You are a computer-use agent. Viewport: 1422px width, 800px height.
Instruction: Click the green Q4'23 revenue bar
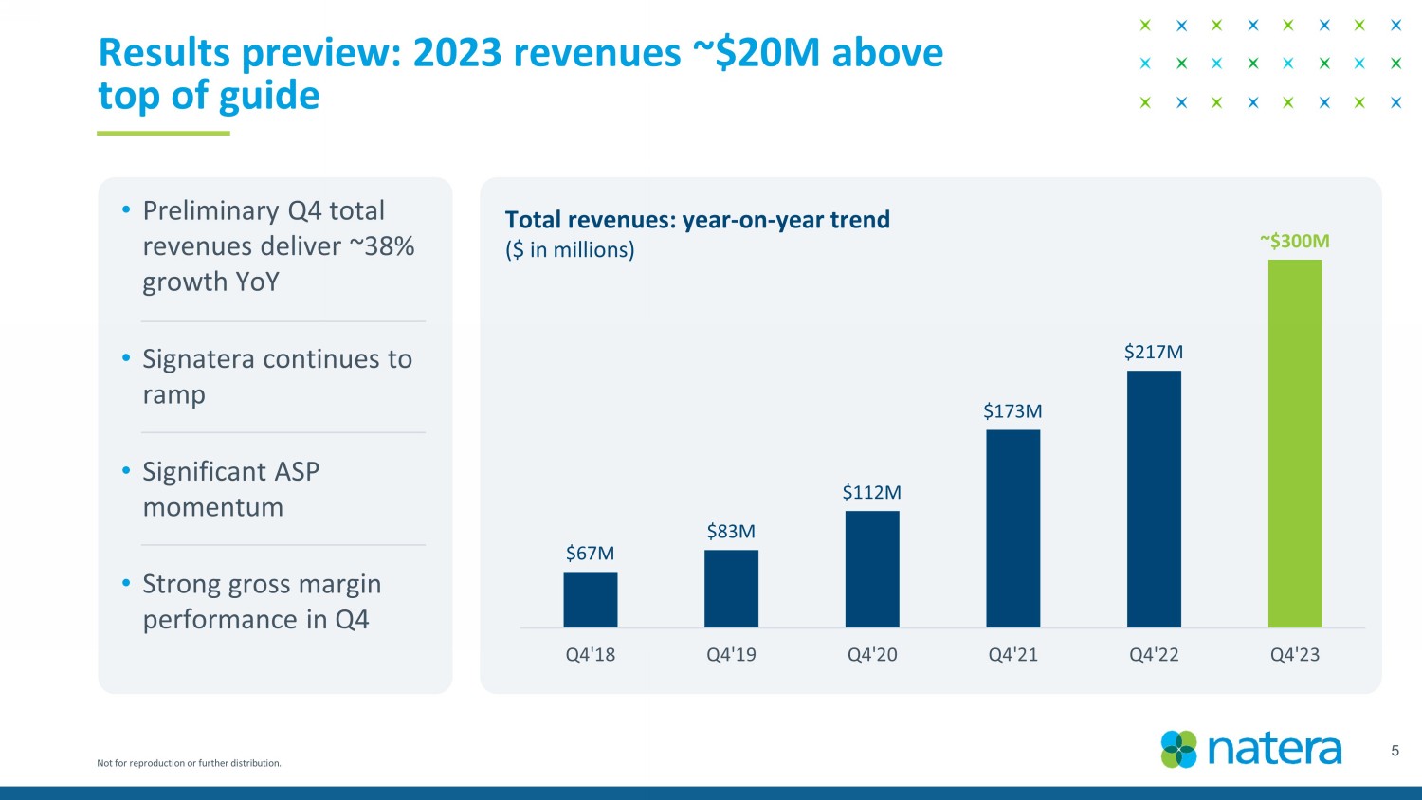[1294, 444]
